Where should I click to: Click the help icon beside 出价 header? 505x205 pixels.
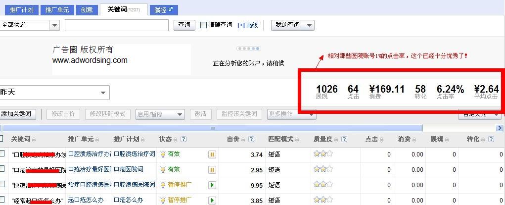[x=251, y=140]
